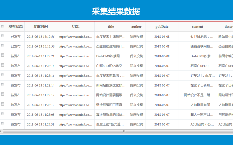This screenshot has height=145, width=233.
Task: Click the 网站设计需要精雕 title link
Action: tap(110, 95)
